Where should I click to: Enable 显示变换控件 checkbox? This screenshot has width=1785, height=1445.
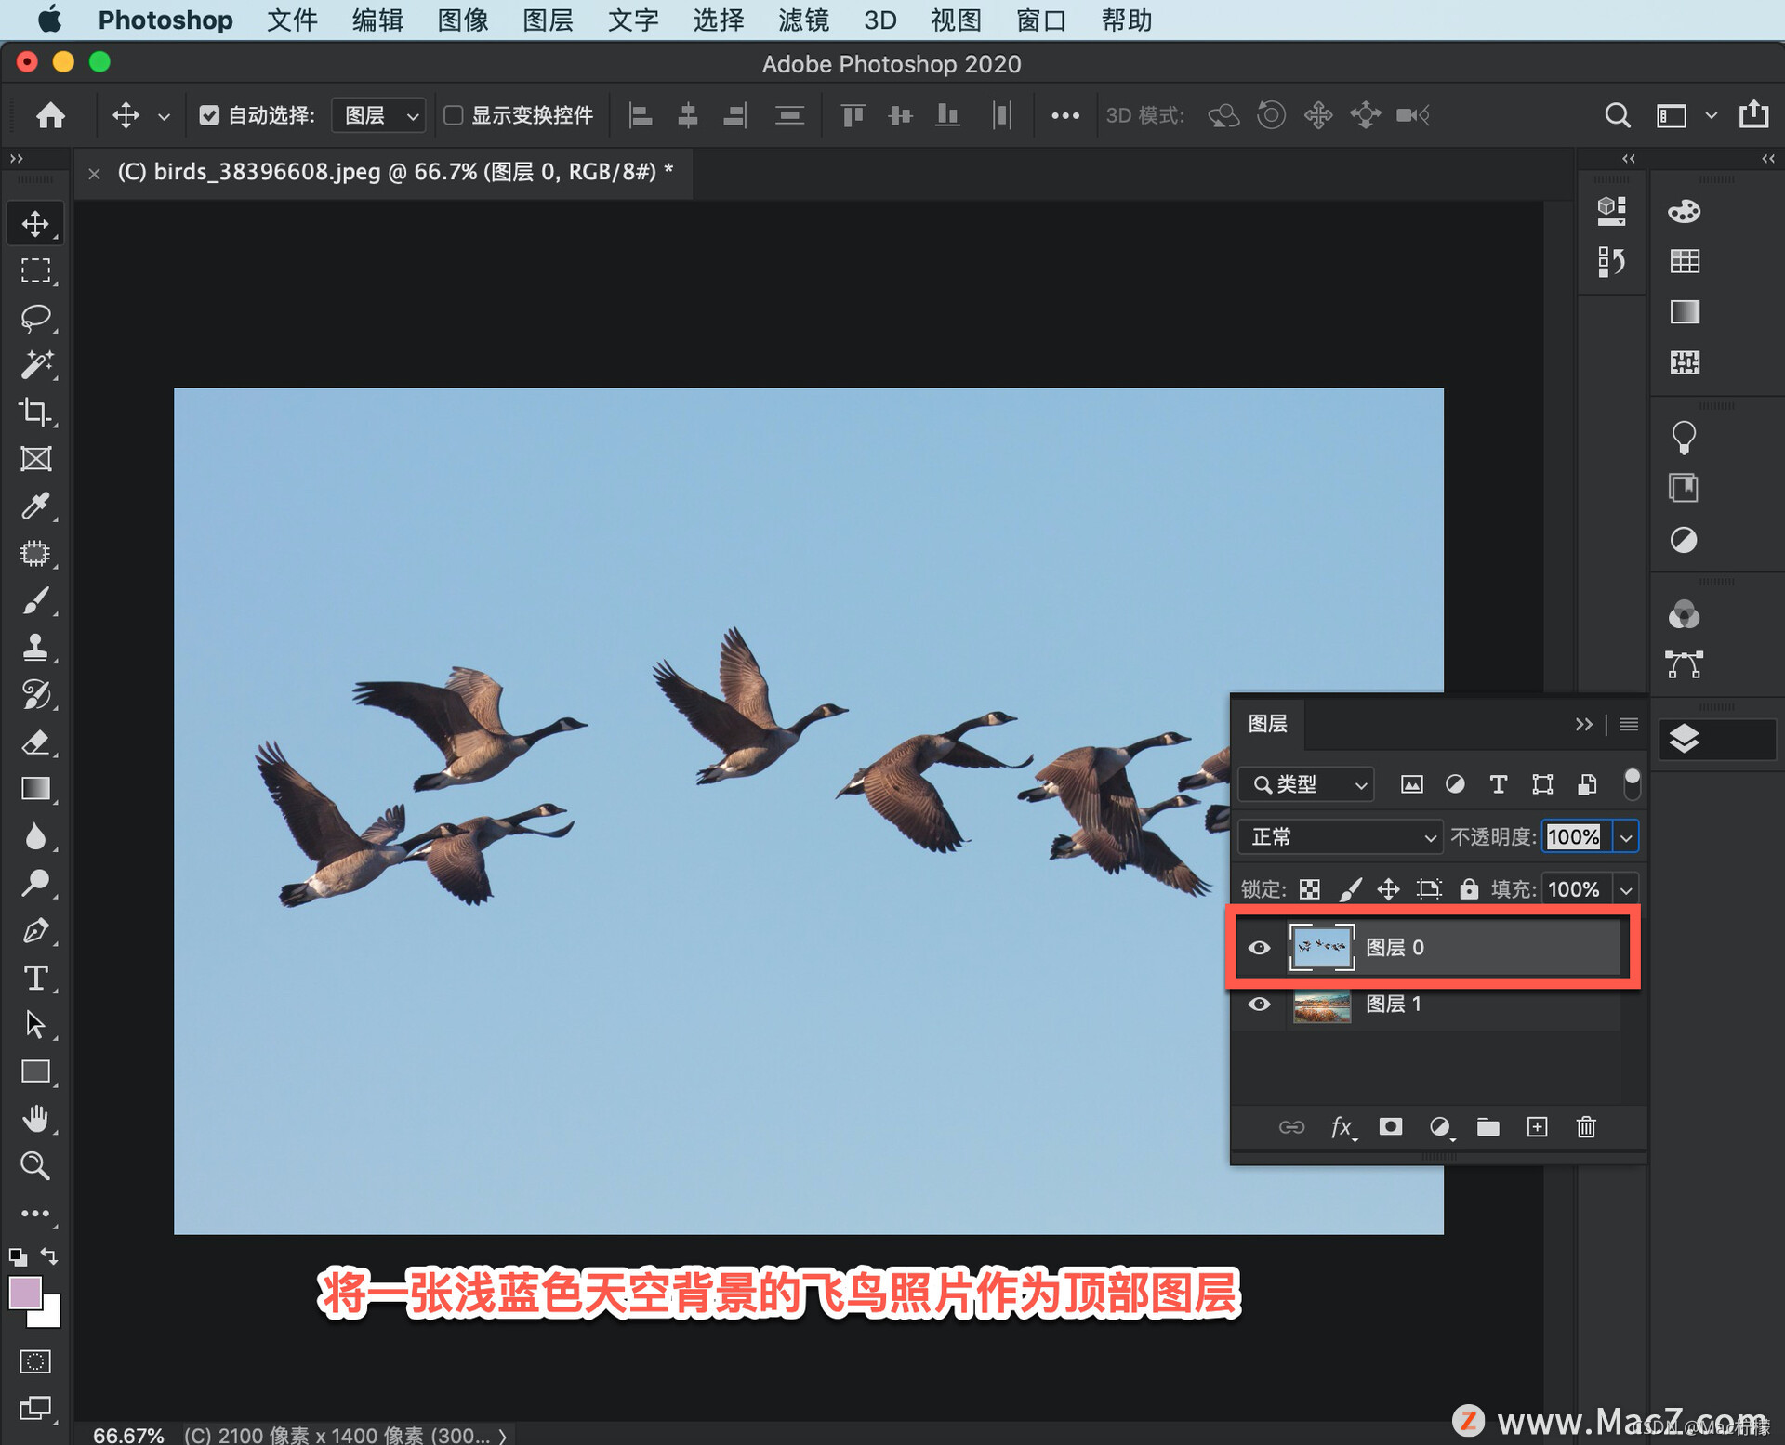tap(454, 115)
